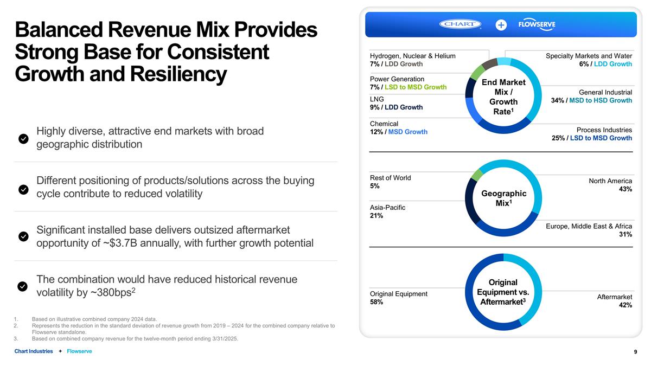Select the checkmark beside the aftermarket opportunity bullet
This screenshot has height=366, width=651.
pyautogui.click(x=23, y=236)
